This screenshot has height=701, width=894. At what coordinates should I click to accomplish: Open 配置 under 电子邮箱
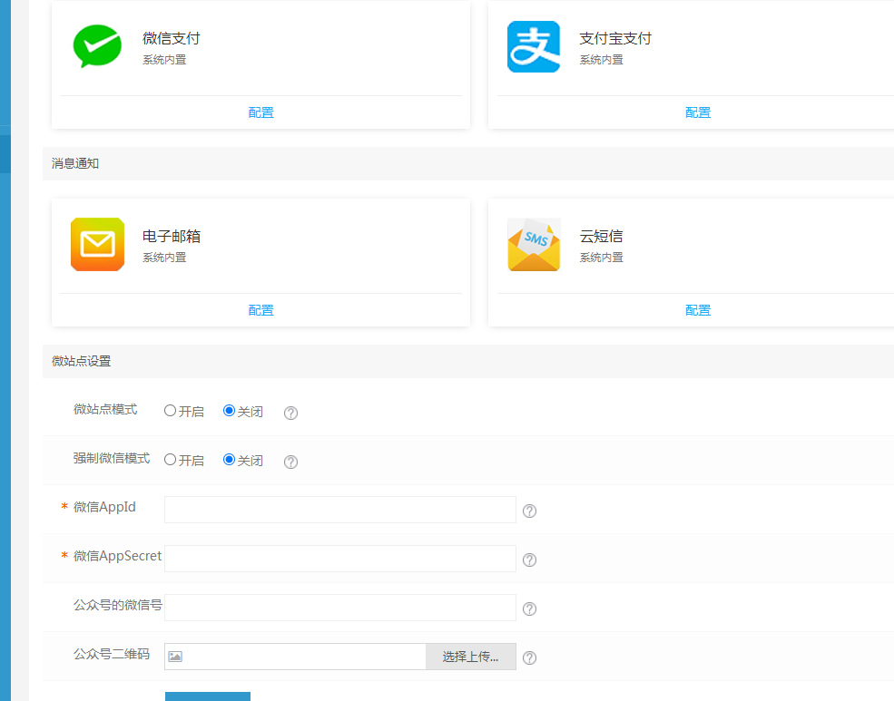(260, 309)
